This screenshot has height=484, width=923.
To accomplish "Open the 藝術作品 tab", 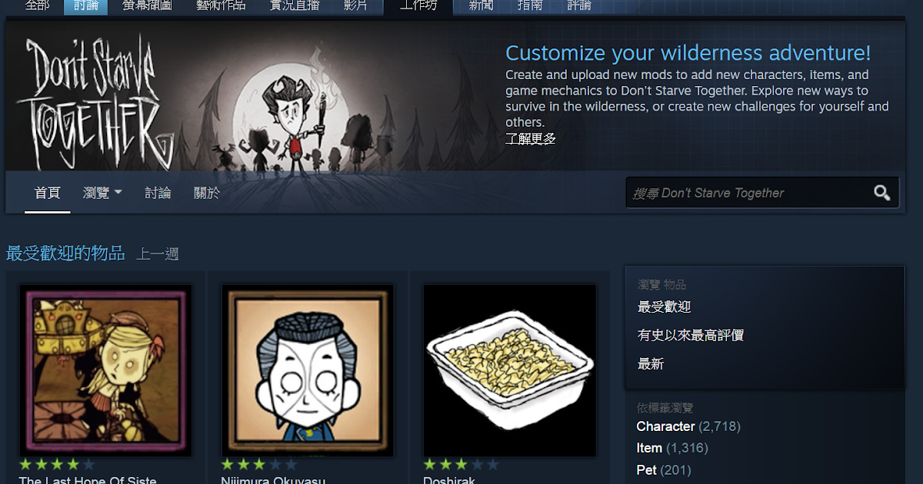I will pyautogui.click(x=221, y=6).
